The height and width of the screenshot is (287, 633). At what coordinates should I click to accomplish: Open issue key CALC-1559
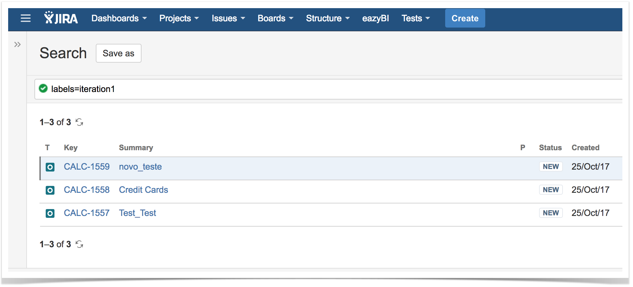87,167
